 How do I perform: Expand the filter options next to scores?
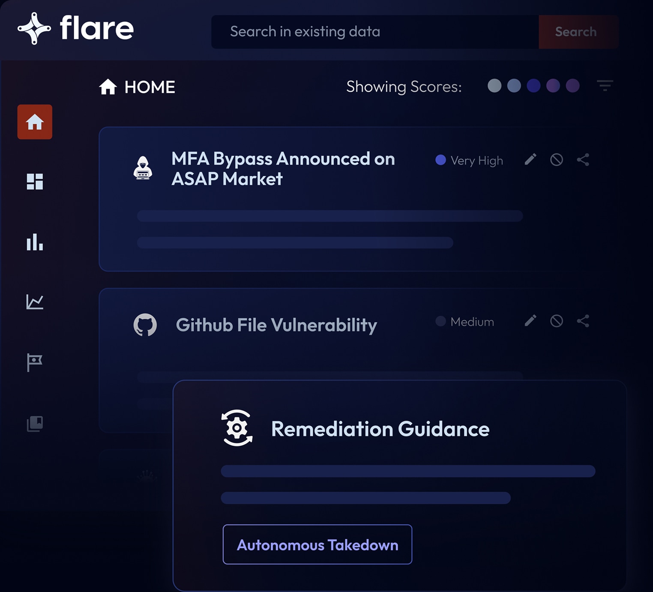click(x=605, y=86)
